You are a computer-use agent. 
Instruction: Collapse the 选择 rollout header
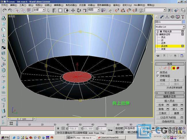click(169, 64)
